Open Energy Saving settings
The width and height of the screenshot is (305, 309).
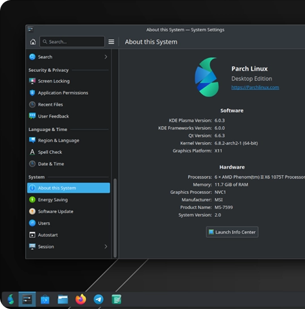(x=68, y=200)
